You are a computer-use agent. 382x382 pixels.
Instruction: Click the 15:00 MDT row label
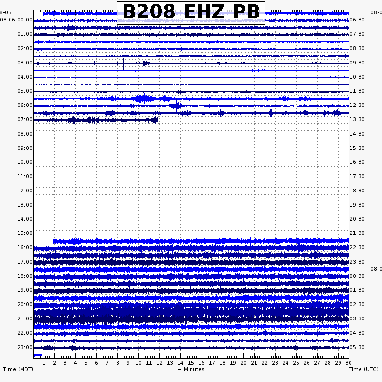(x=25, y=233)
